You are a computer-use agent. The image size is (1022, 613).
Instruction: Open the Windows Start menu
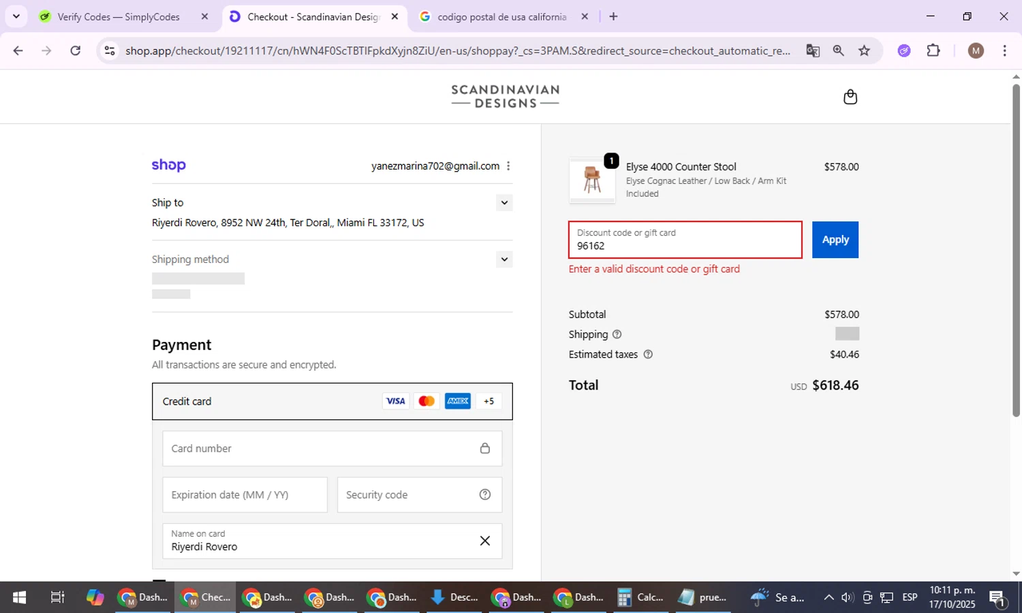19,597
